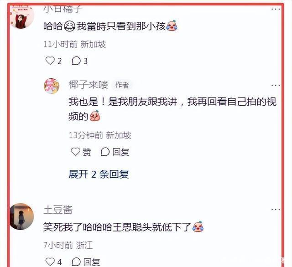292x267 pixels.
Task: Open 小白橘子 profile avatar
Action: pyautogui.click(x=22, y=17)
